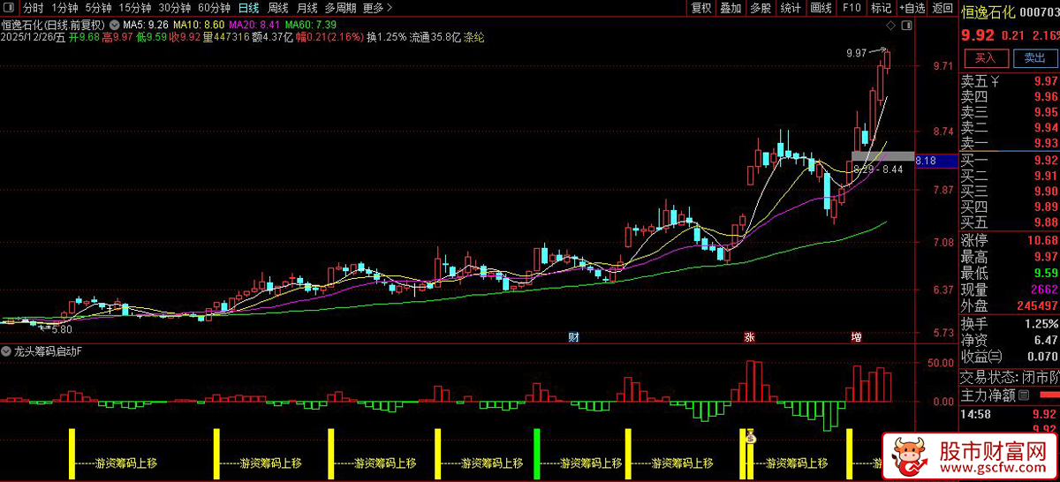The image size is (1060, 482).
Task: Click the 9.97 high price annotation on the chart
Action: coord(856,53)
